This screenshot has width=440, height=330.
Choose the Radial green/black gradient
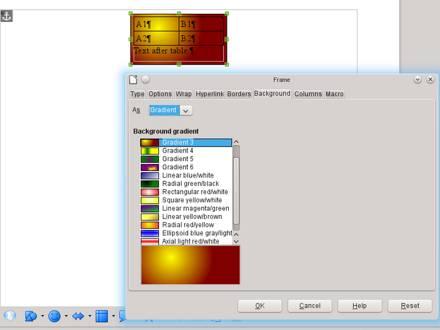tap(190, 184)
